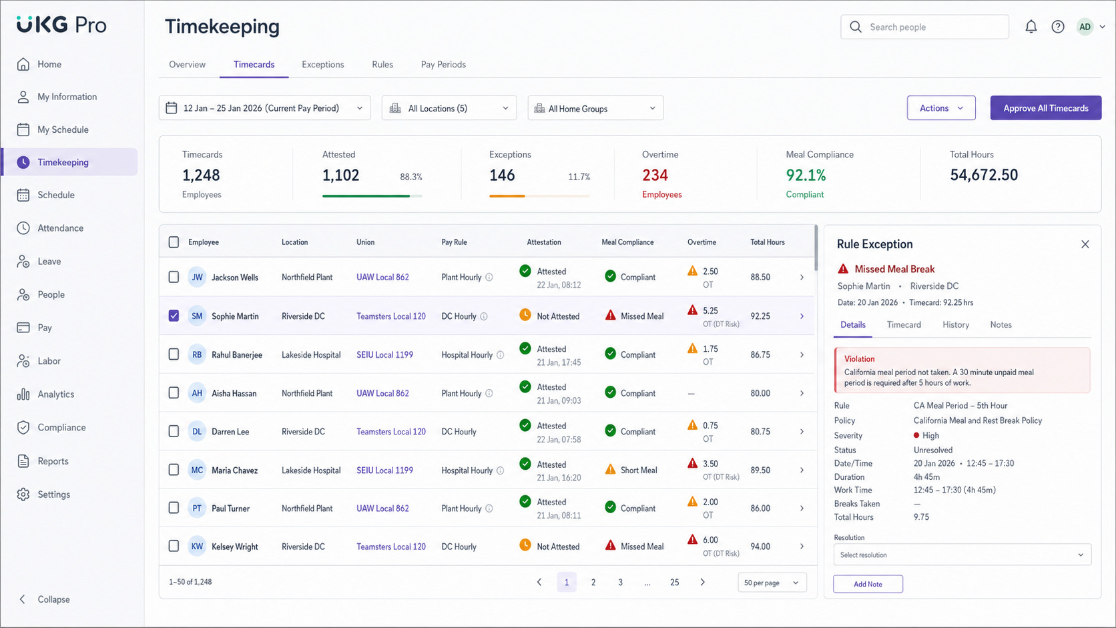Screen dimensions: 1116x628
Task: Switch to the Rules tab
Action: tap(382, 65)
